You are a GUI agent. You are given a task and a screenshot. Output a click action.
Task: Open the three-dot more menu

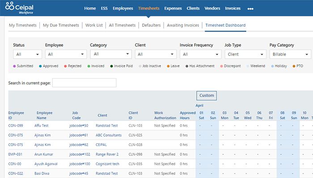[250, 8]
